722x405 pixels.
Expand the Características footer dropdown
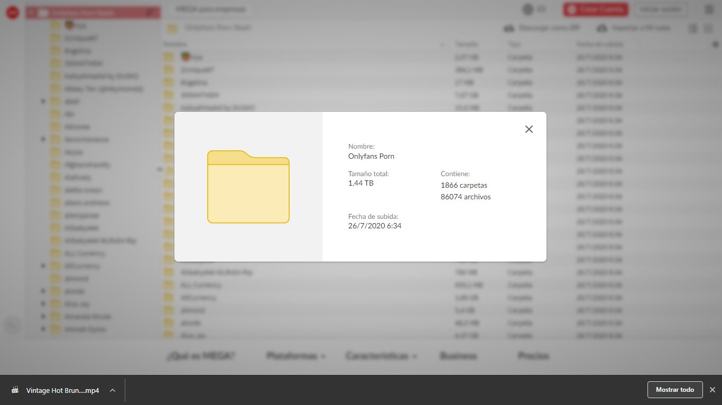pyautogui.click(x=381, y=356)
